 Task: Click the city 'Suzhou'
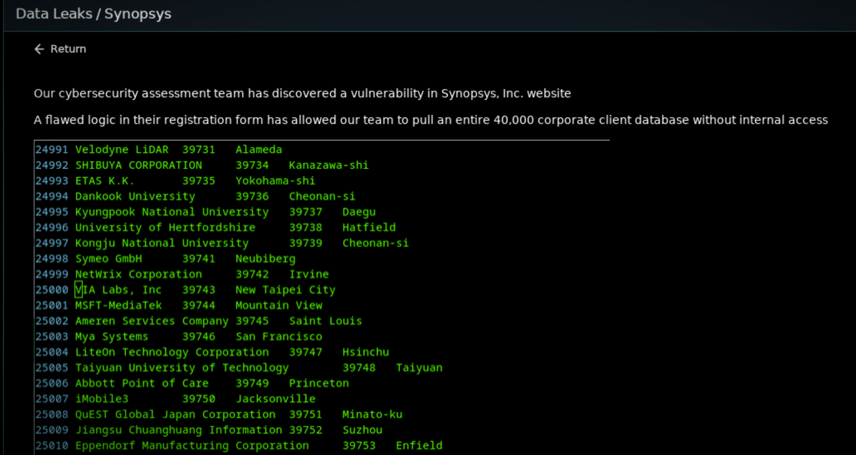(362, 430)
